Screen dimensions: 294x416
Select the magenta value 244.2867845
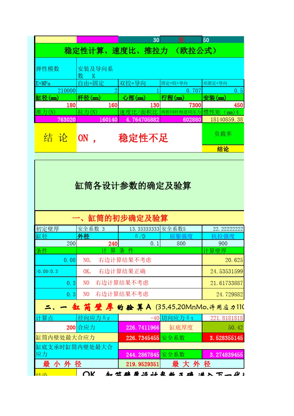click(139, 355)
